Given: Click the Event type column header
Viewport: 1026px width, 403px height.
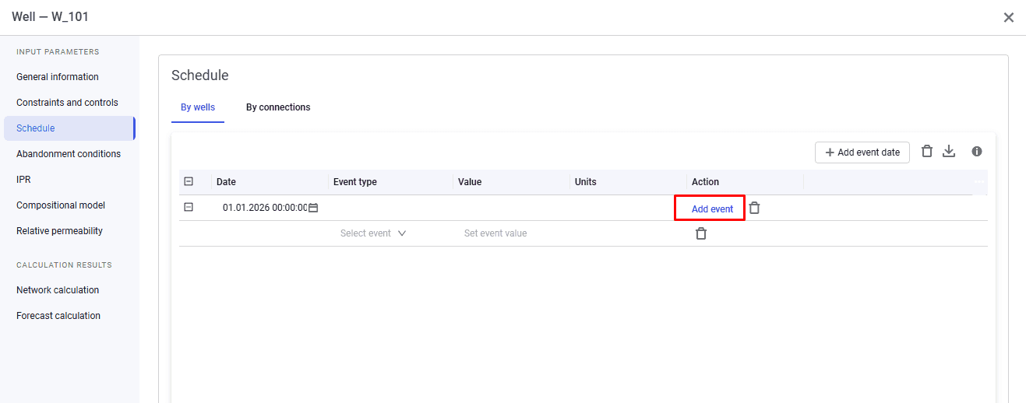Looking at the screenshot, I should (355, 182).
